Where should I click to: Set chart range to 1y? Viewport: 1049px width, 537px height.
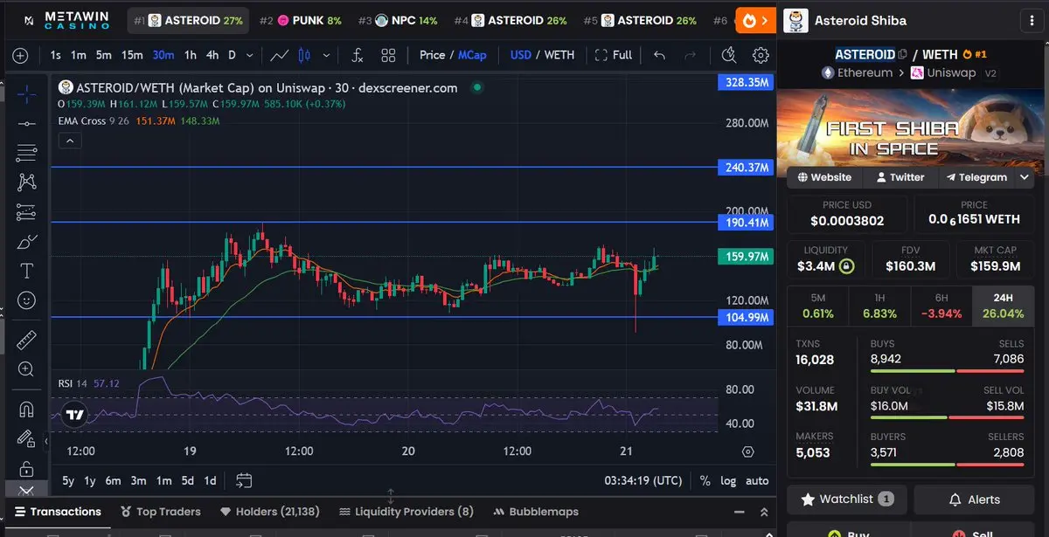pos(90,480)
